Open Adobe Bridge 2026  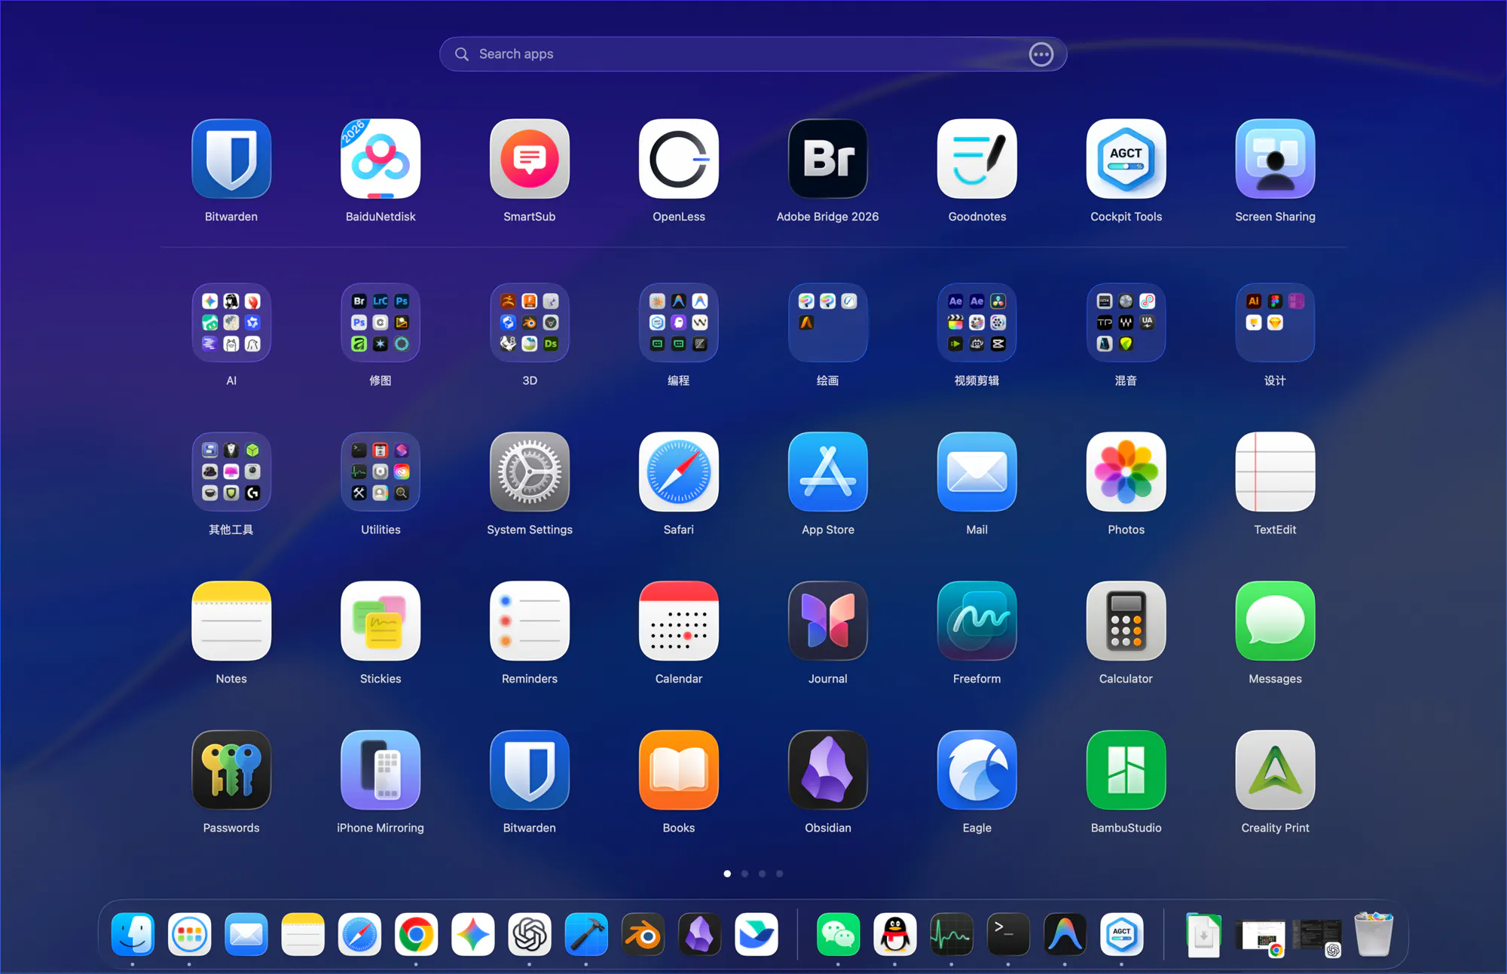coord(828,159)
